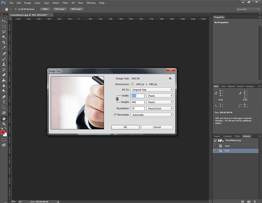Pick the Zoom tool in the toolbar

pyautogui.click(x=4, y=124)
